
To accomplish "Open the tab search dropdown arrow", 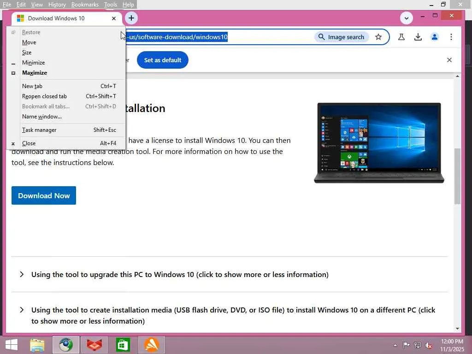I will pyautogui.click(x=407, y=18).
